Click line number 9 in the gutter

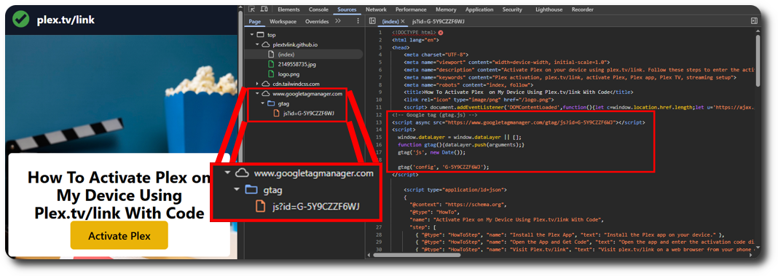pyautogui.click(x=380, y=92)
